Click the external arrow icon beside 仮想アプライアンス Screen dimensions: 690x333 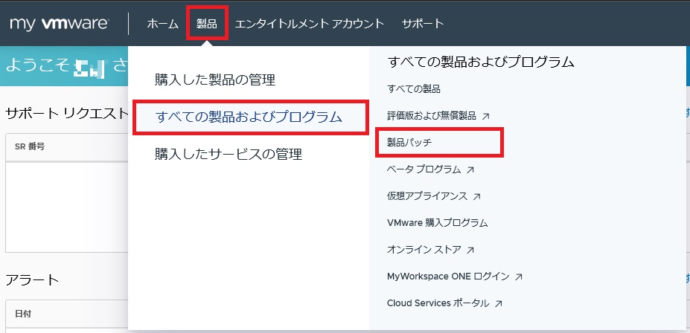[x=476, y=197]
